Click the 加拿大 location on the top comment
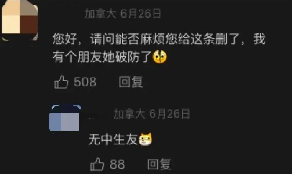 coord(101,14)
